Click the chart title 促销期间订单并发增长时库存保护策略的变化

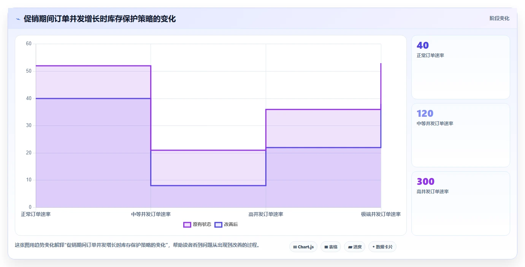(100, 19)
